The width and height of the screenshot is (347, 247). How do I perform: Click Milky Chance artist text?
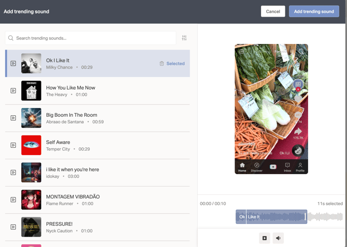[x=60, y=67]
